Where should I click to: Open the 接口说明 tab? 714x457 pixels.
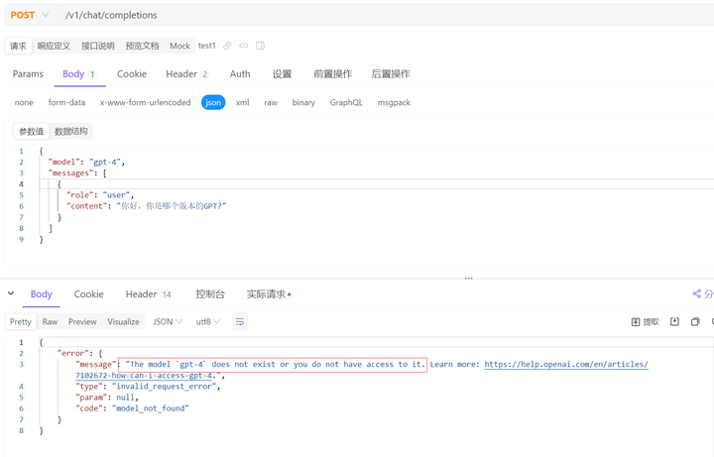coord(98,46)
